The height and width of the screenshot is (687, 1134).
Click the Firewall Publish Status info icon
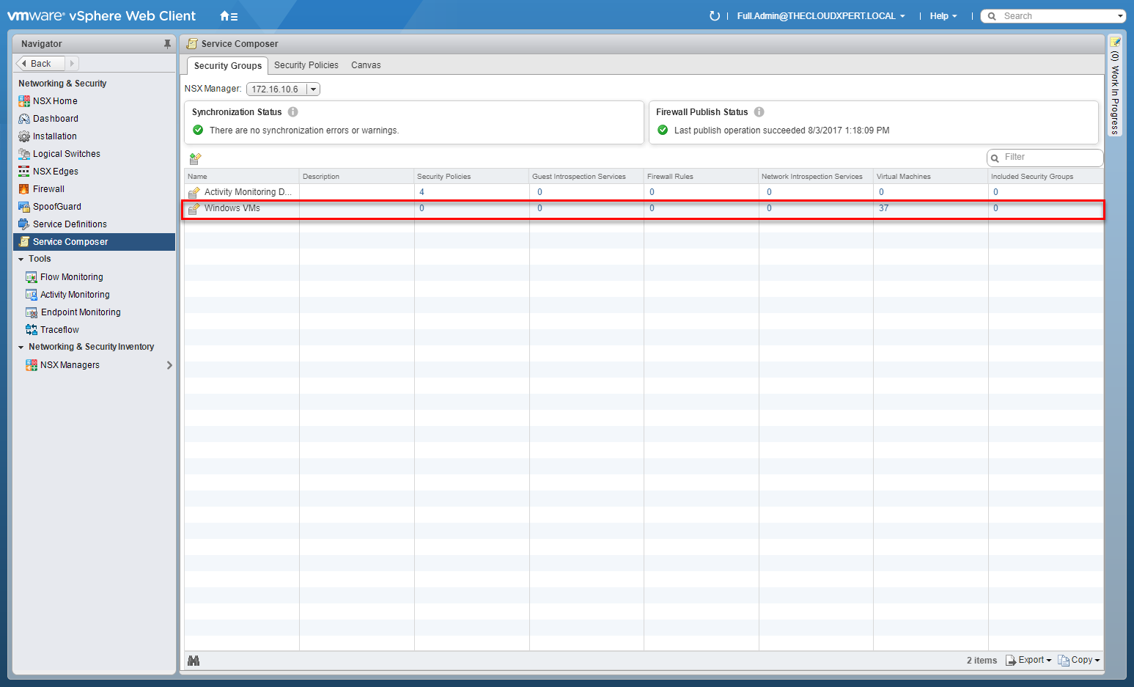click(759, 112)
